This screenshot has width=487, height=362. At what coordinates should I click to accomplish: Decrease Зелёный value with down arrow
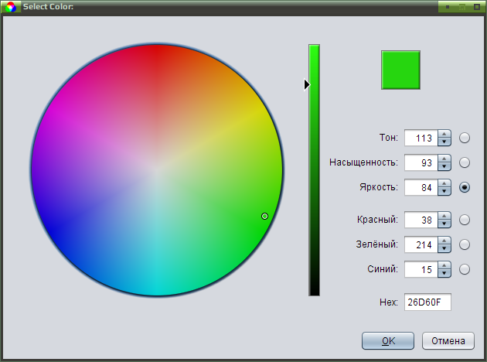click(444, 248)
